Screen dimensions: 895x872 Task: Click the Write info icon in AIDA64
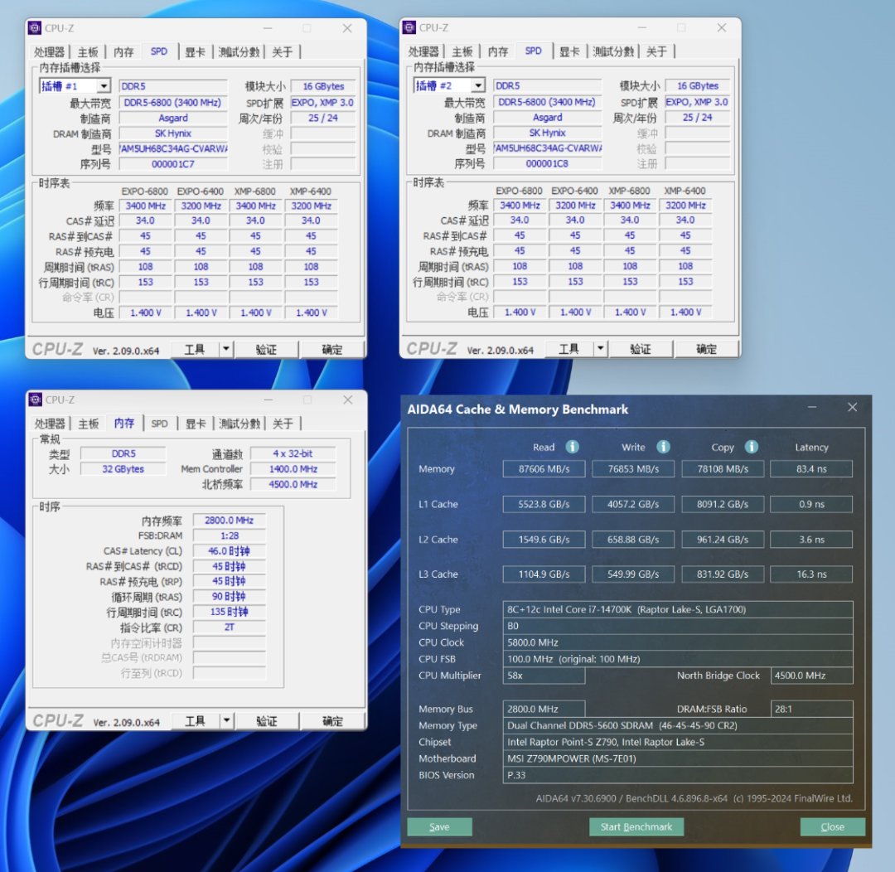pyautogui.click(x=663, y=447)
